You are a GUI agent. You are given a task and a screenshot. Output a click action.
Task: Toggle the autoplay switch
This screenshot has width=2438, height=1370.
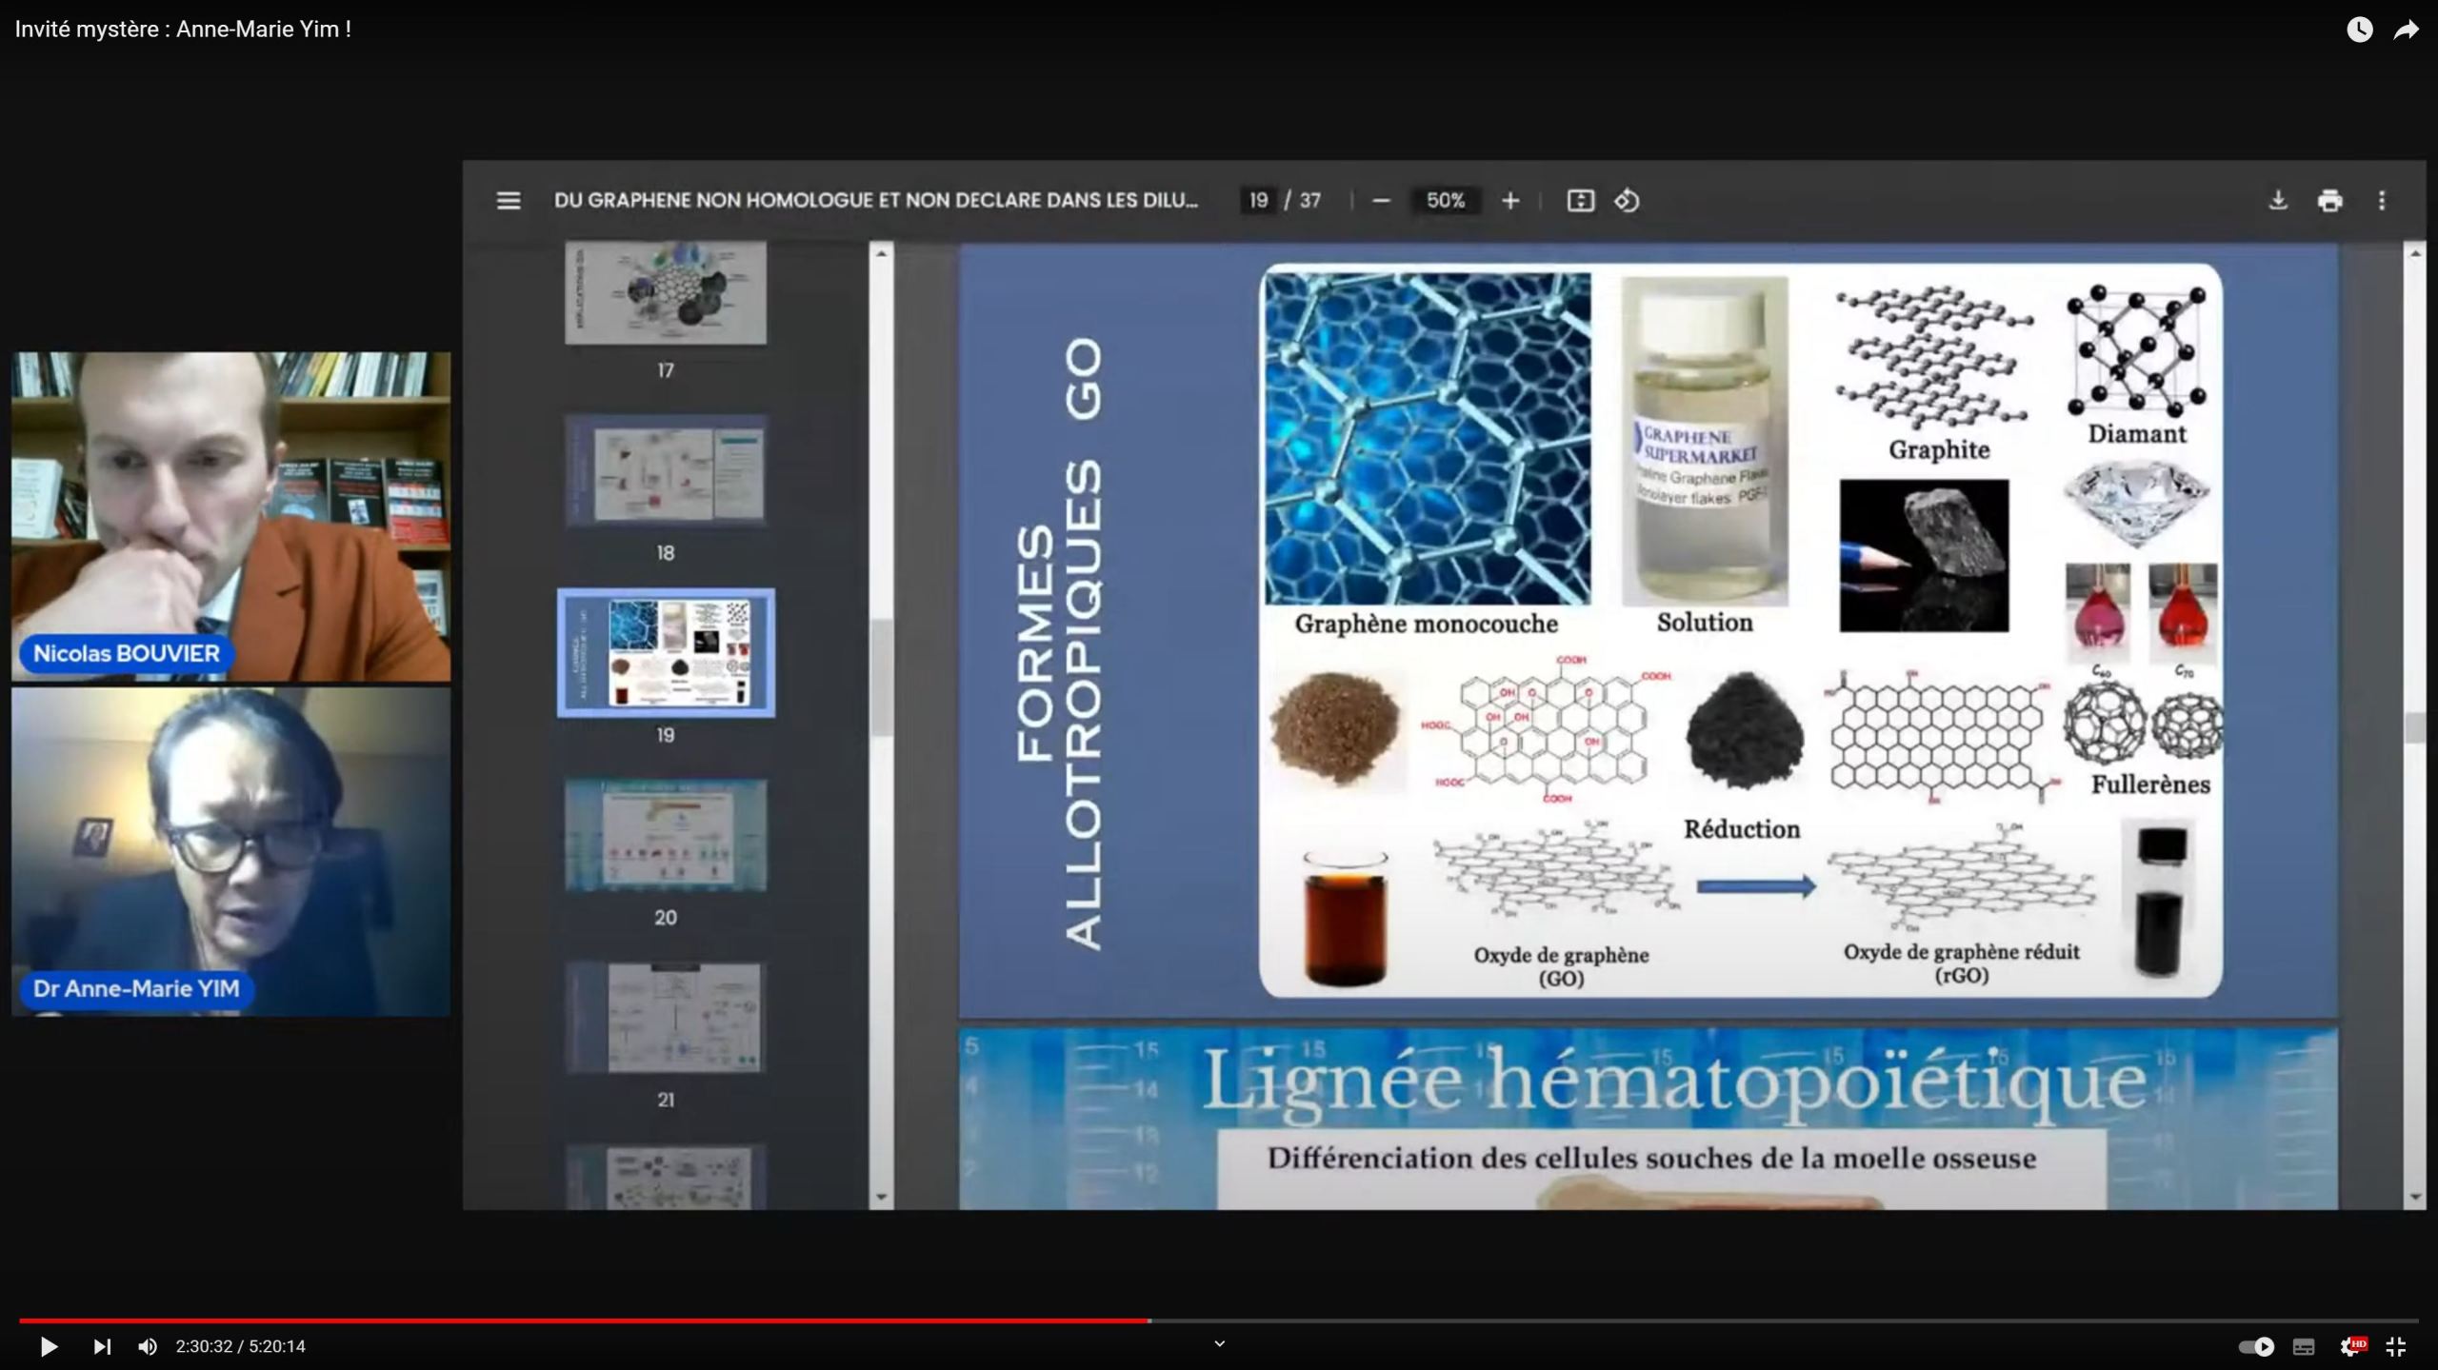click(x=2255, y=1346)
